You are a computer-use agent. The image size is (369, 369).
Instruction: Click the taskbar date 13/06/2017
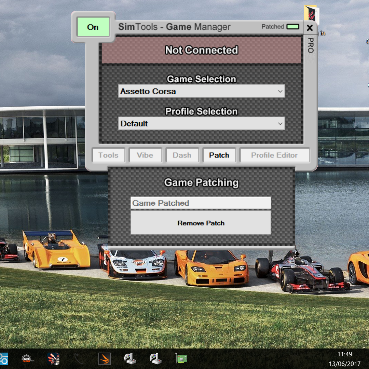(x=344, y=364)
